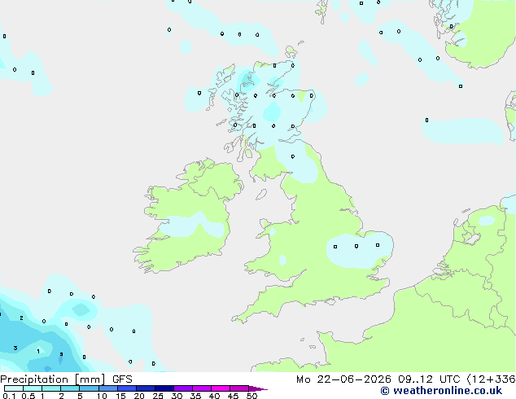The height and width of the screenshot is (399, 516).
Task: Click the legend tick label '35'
Action: pos(195,396)
